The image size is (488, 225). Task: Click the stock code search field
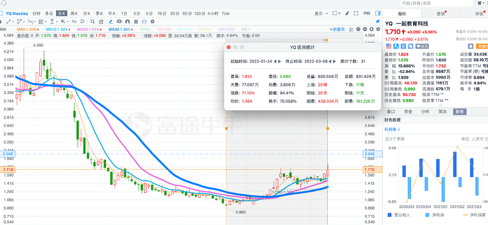click(436, 3)
